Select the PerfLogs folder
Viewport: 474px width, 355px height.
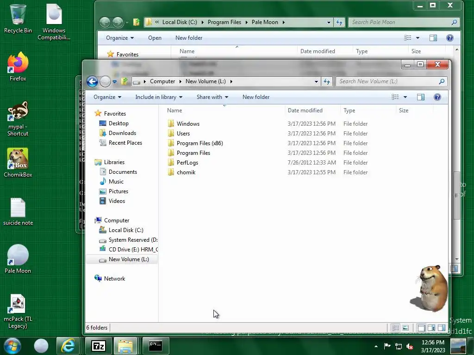point(187,162)
